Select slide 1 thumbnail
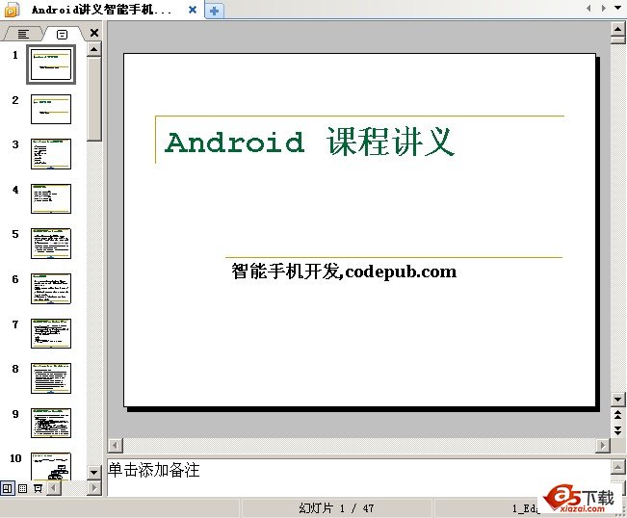 51,65
